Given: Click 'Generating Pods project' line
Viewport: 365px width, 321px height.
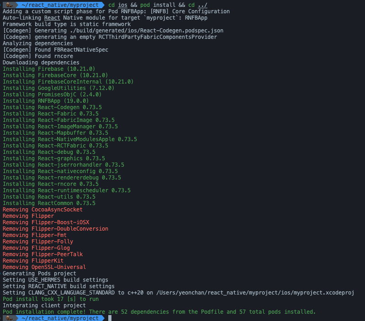Looking at the screenshot, I should coord(39,274).
